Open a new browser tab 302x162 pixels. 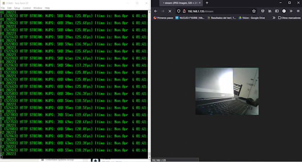click(207, 3)
